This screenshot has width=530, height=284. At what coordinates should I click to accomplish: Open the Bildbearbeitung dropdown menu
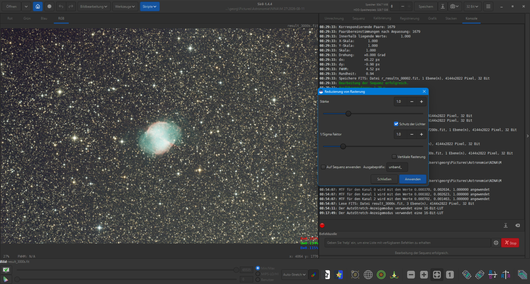[x=94, y=7]
